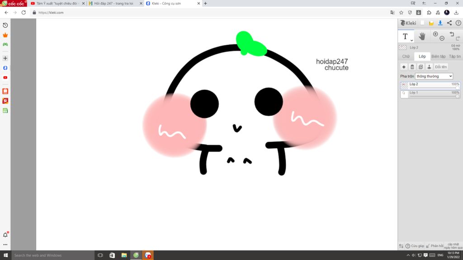Click the current layer preview under toolbar
Viewport: 463px width, 260px height.
[403, 47]
